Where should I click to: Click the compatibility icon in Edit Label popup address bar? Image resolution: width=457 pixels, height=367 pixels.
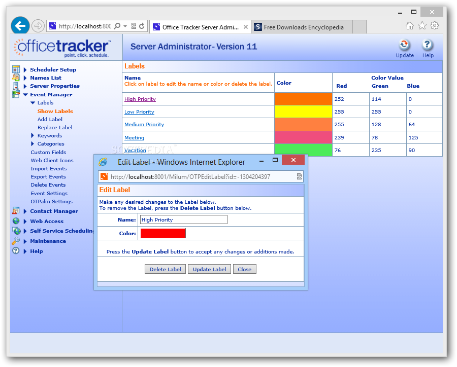[299, 176]
